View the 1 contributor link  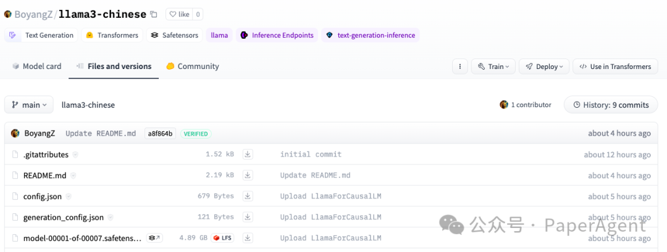526,105
